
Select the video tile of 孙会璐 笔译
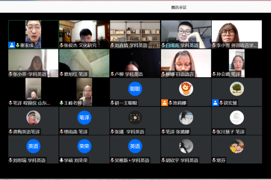pyautogui.click(x=237, y=63)
